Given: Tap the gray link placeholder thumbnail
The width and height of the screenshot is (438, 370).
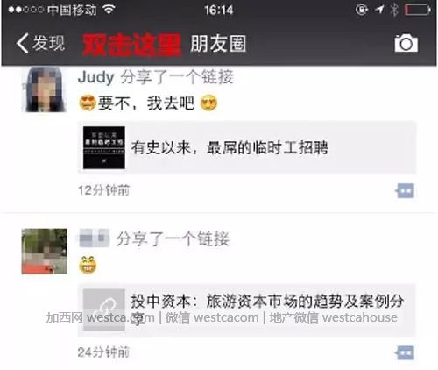Looking at the screenshot, I should [x=104, y=310].
